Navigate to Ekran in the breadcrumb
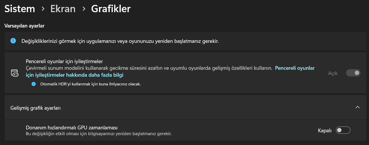369x145 pixels. tap(63, 9)
